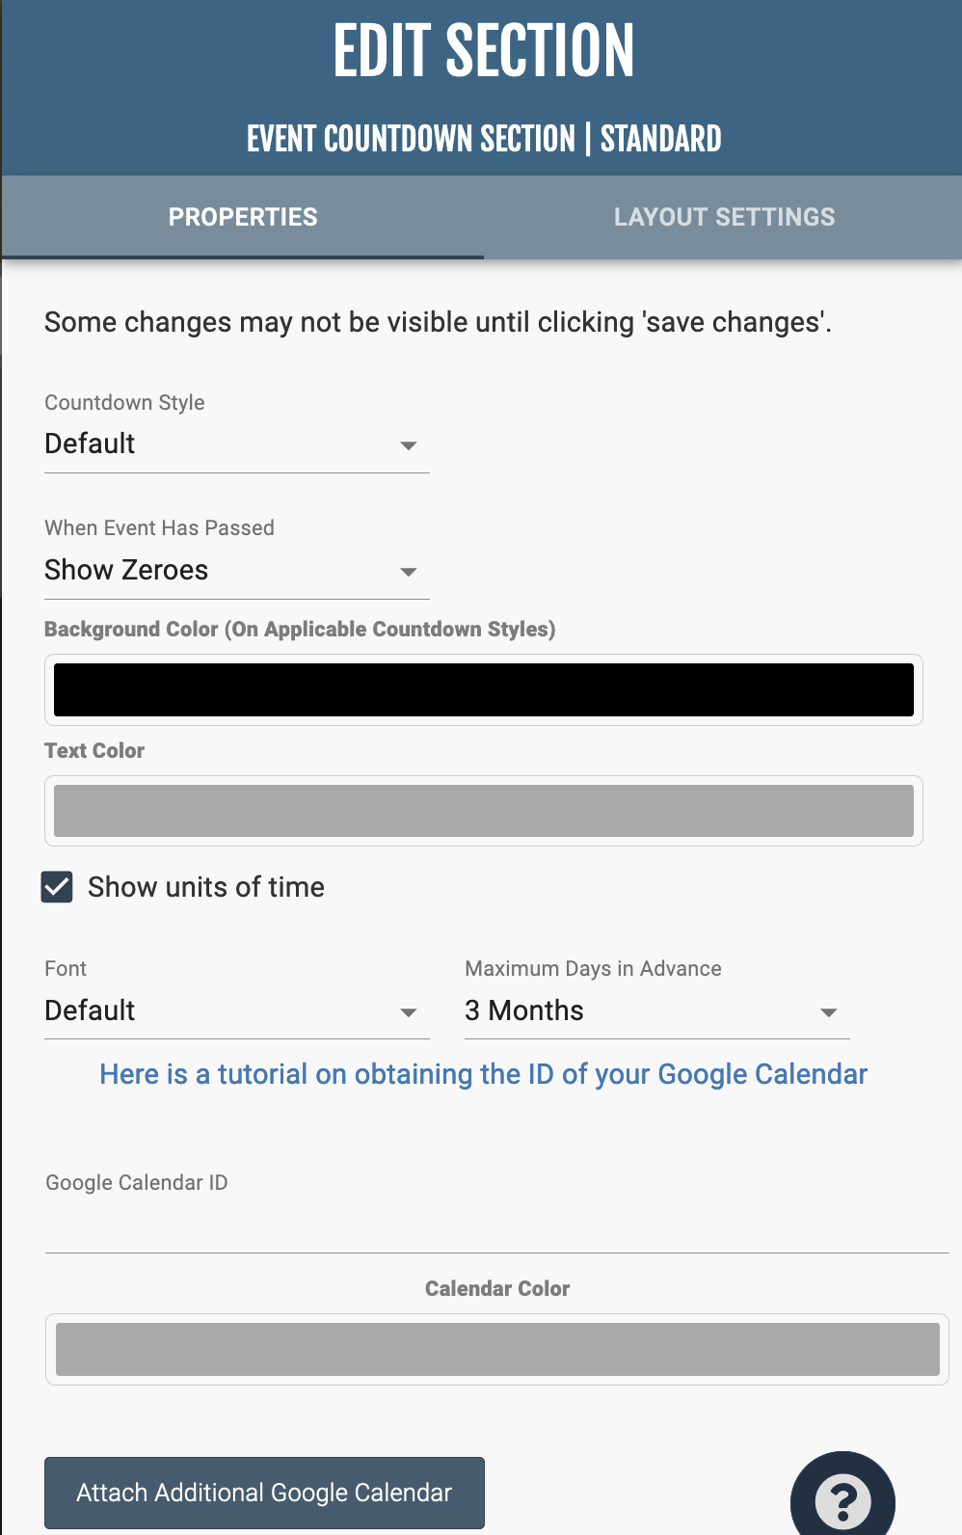Pick the black Background Color swatch
The width and height of the screenshot is (962, 1535).
483,689
